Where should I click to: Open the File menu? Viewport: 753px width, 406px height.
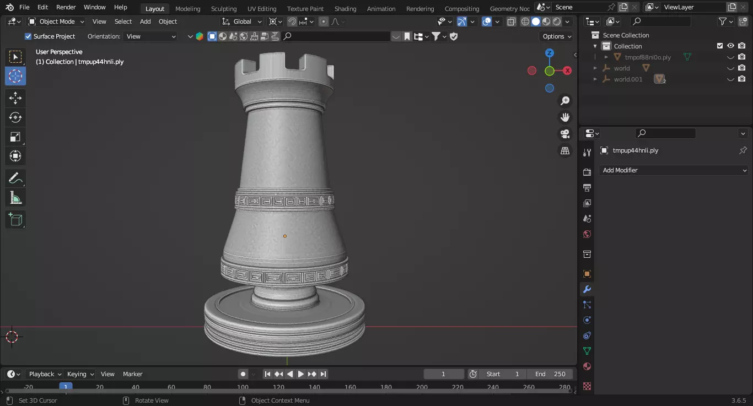[24, 7]
